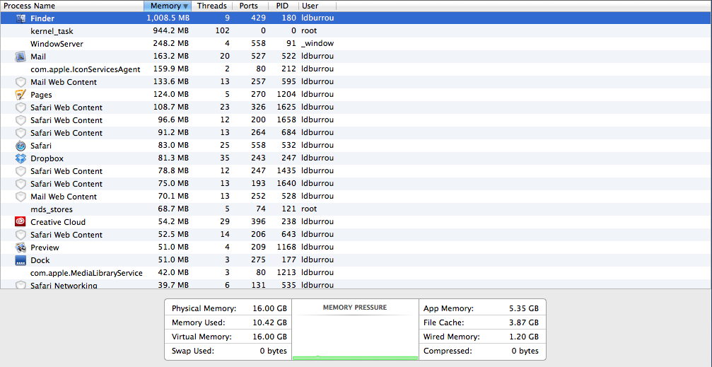This screenshot has width=712, height=367.
Task: Click the Pages app icon
Action: click(x=21, y=95)
